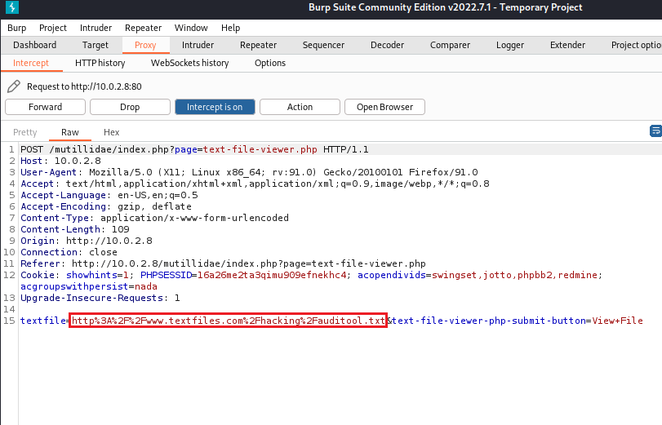This screenshot has height=425, width=662.
Task: Switch to the Intruder tool tab
Action: point(198,45)
